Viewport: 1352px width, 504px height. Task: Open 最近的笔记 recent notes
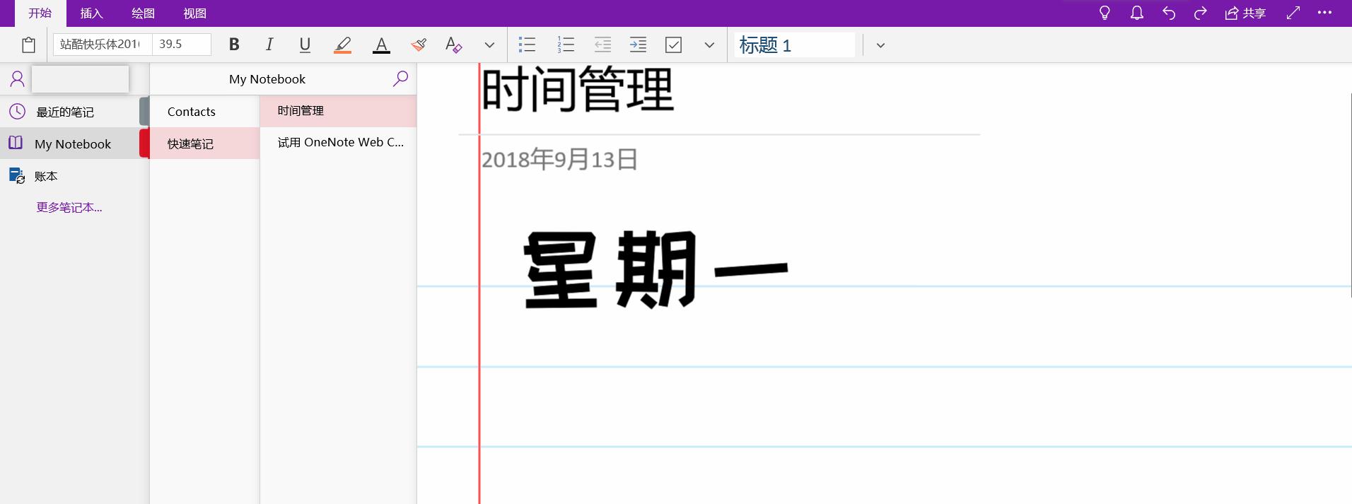[74, 112]
